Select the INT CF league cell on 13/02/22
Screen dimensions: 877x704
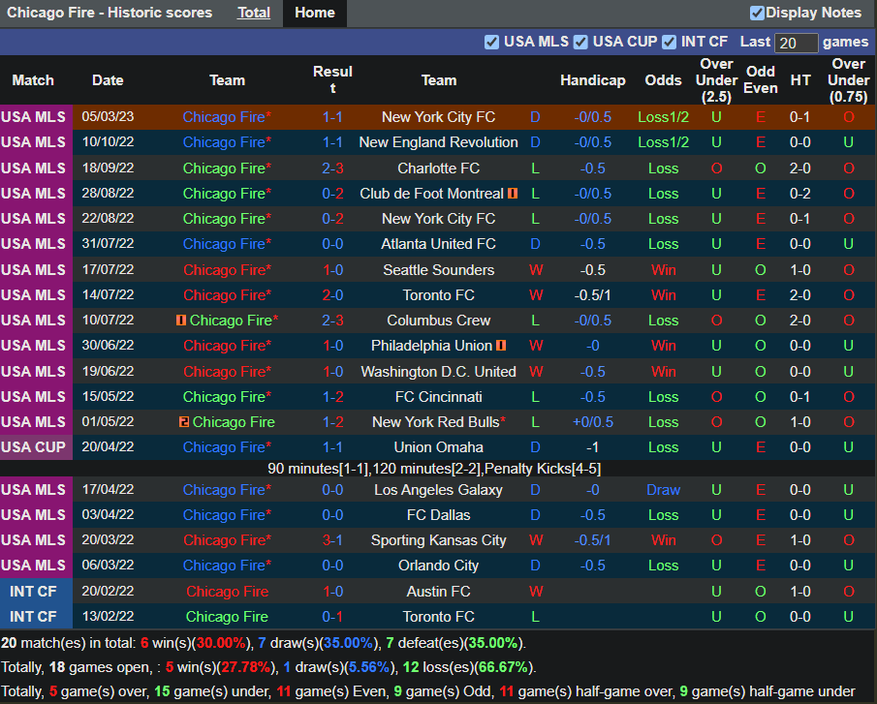coord(36,616)
